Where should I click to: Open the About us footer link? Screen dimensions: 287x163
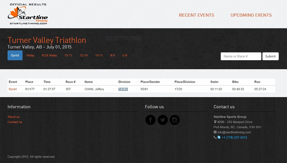pos(13,117)
